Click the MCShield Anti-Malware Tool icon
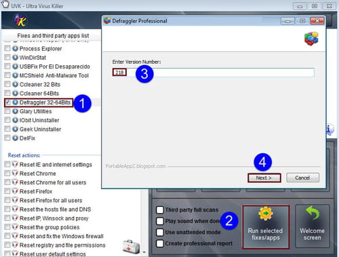The image size is (339, 257). (15, 75)
